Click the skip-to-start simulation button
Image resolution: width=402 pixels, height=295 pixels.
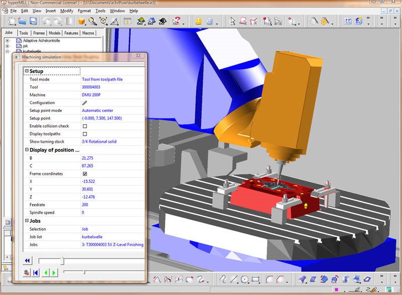tap(35, 272)
